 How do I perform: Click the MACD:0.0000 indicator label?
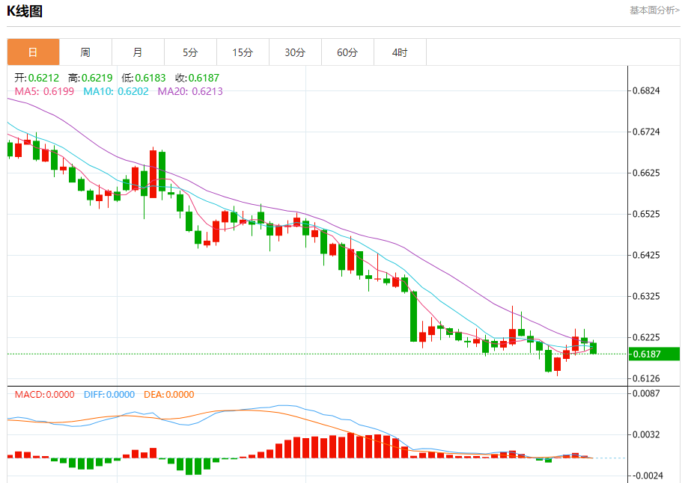point(45,395)
